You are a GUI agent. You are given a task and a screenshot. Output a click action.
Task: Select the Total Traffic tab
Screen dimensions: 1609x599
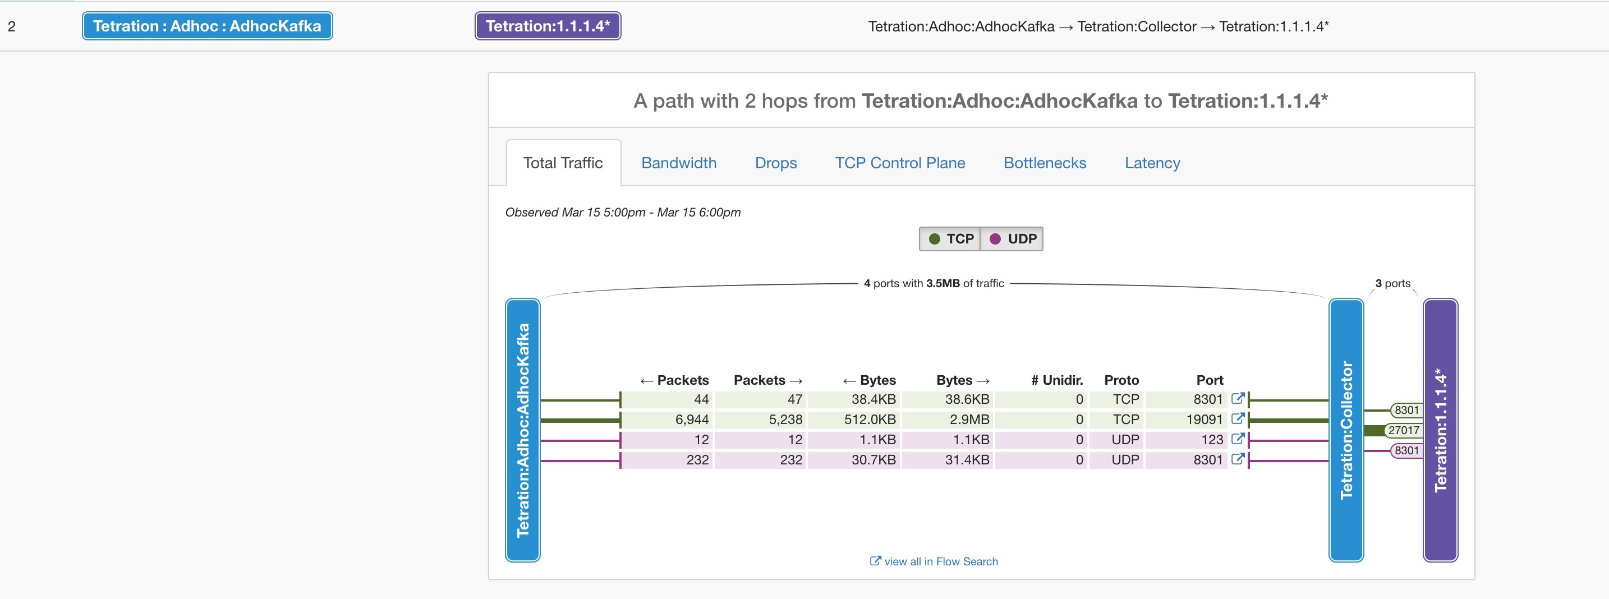click(563, 163)
